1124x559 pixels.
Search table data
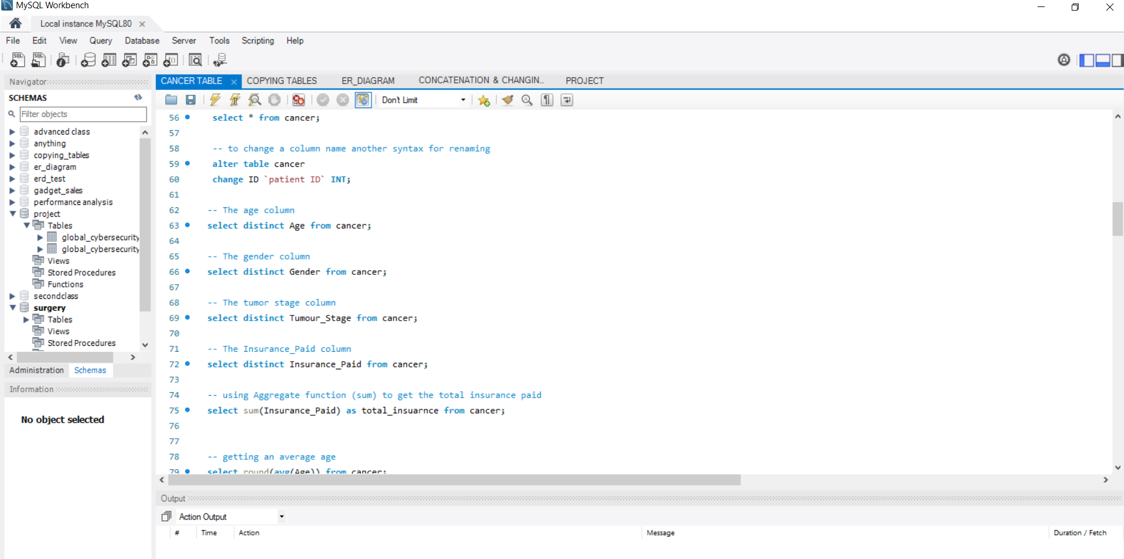pos(195,59)
